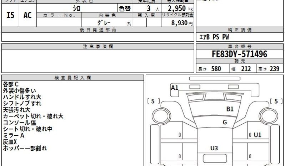Select the G marker on the windshield
The image size is (285, 166).
click(x=225, y=122)
